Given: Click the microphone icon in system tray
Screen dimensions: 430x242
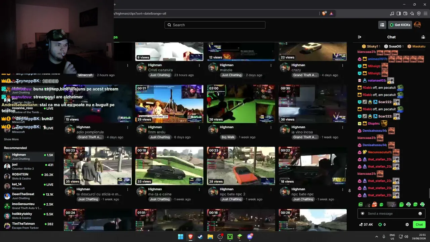Looking at the screenshot, I should coord(384,237).
